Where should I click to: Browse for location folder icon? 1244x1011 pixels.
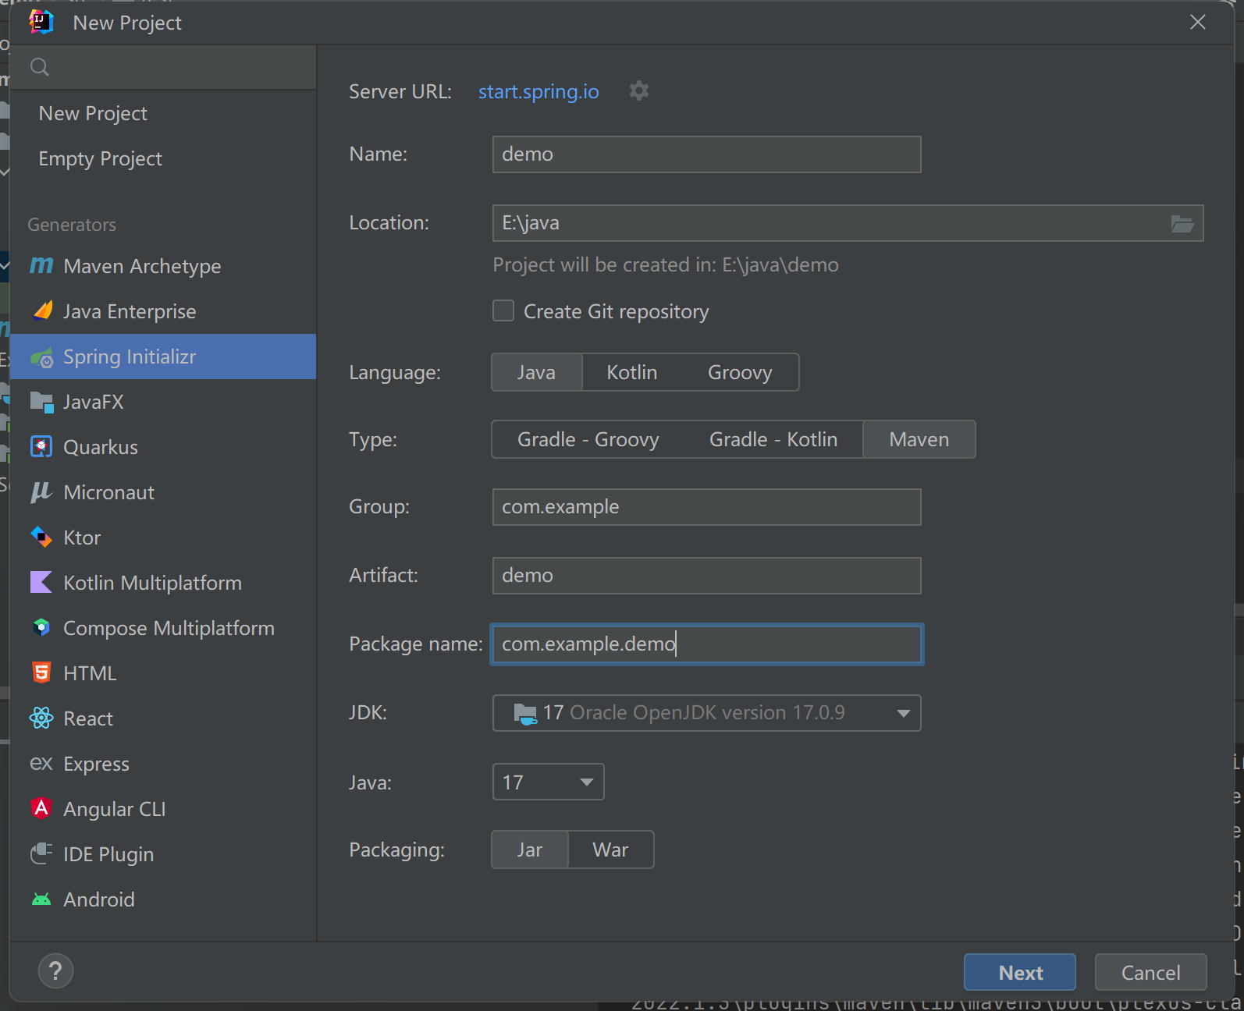point(1182,223)
